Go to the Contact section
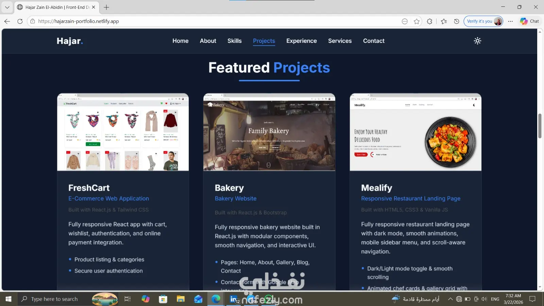544x306 pixels. tap(374, 41)
